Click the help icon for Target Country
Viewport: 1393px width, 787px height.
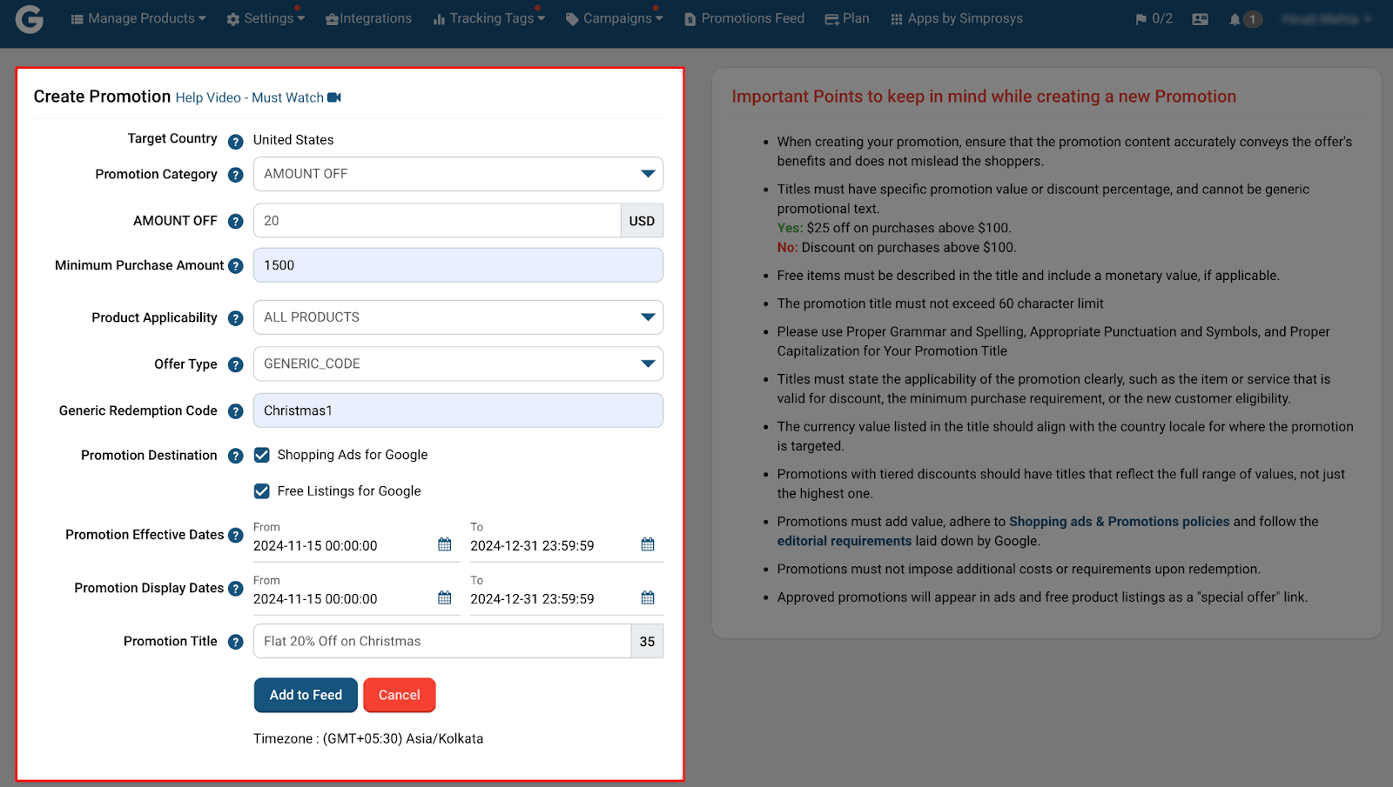click(235, 141)
